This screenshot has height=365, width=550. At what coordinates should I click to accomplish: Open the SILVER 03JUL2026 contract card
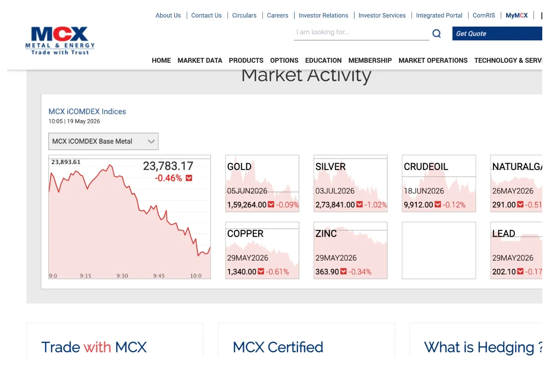[351, 183]
